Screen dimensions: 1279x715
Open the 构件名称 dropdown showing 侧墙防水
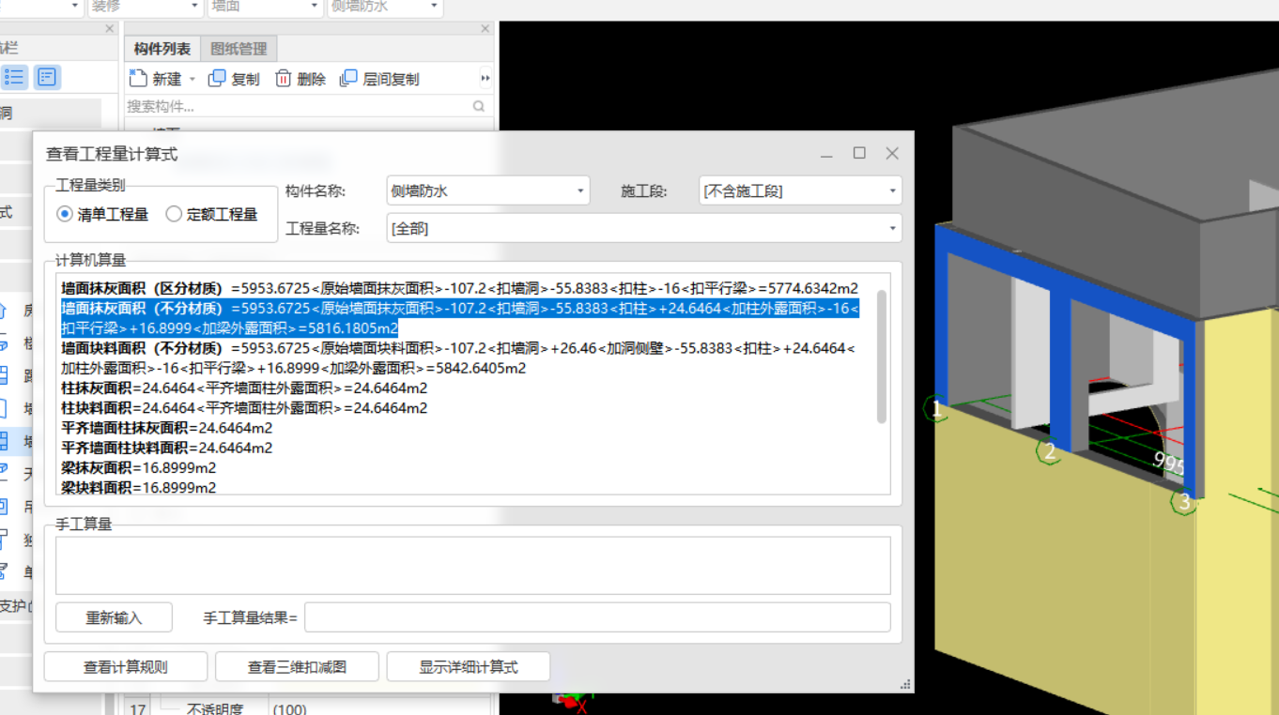click(488, 190)
